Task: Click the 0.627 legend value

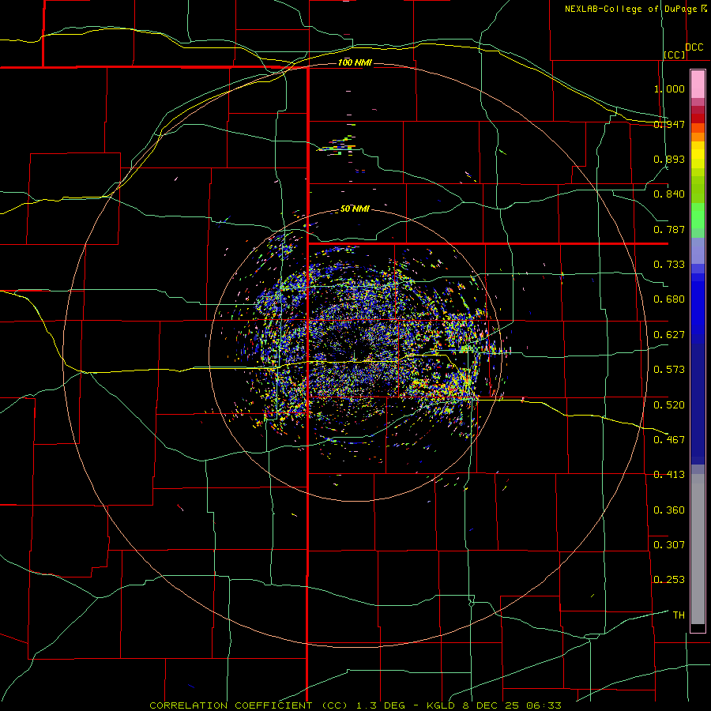Action: [669, 335]
